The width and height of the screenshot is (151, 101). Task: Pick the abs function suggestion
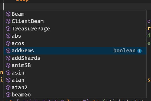click(x=75, y=36)
